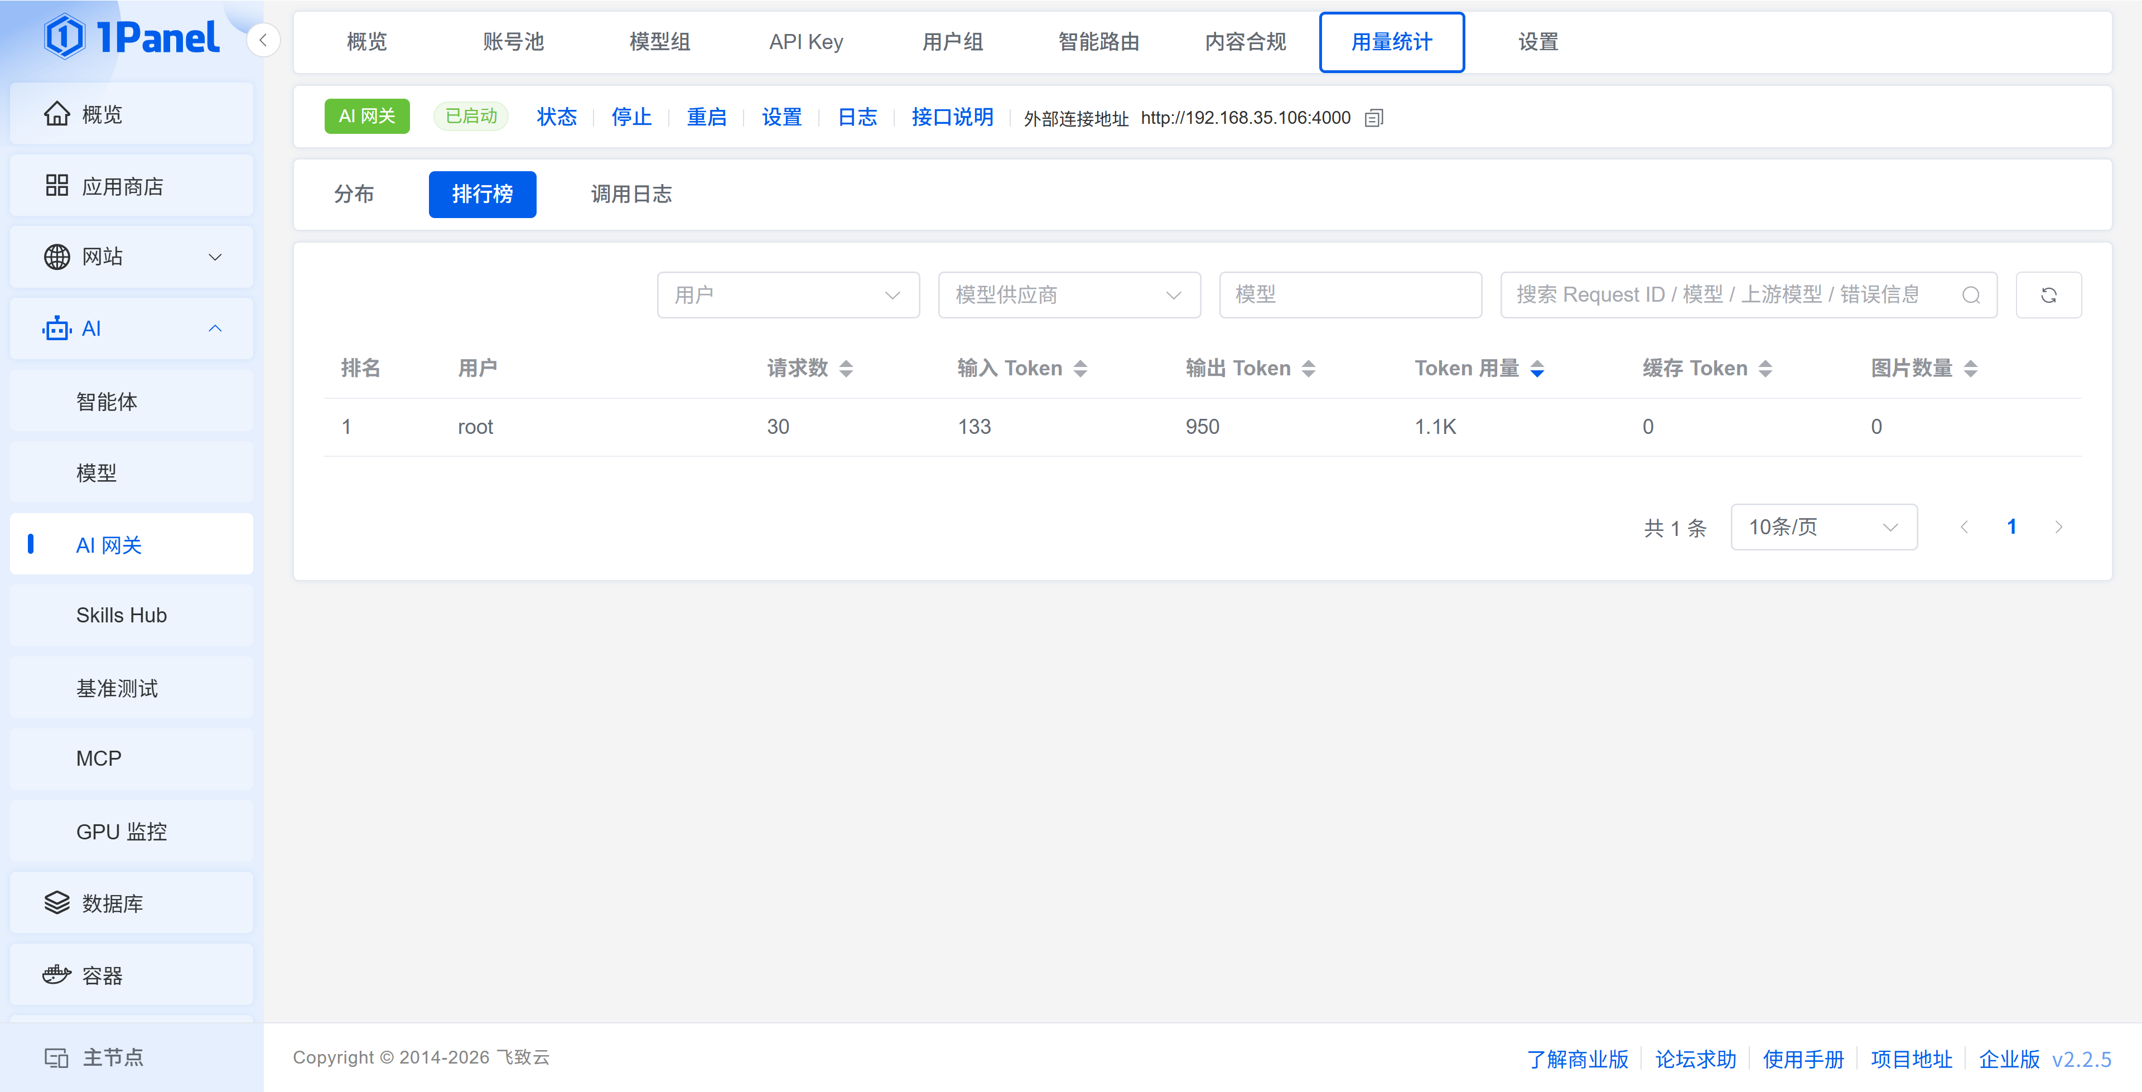
Task: Click the node icon beside 主节点
Action: tap(56, 1058)
